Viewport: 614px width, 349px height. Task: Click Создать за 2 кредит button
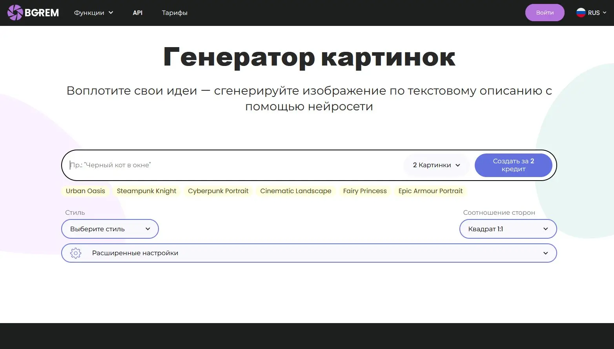pyautogui.click(x=513, y=165)
